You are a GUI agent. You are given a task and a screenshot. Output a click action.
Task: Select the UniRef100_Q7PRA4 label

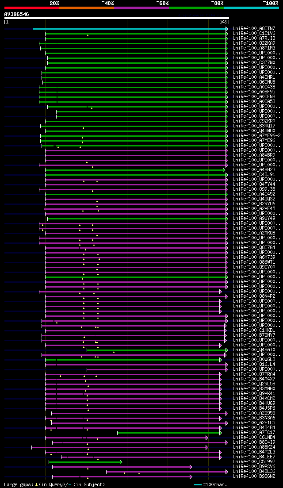[x=254, y=374]
